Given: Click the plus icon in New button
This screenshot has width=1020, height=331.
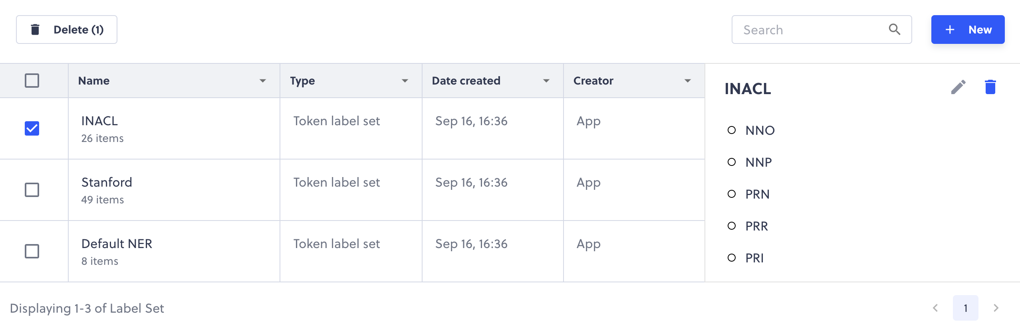Looking at the screenshot, I should coord(950,30).
